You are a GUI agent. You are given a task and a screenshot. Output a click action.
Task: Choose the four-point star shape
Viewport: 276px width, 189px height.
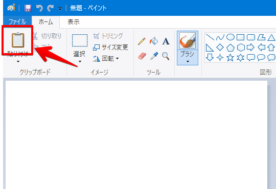coord(220,57)
